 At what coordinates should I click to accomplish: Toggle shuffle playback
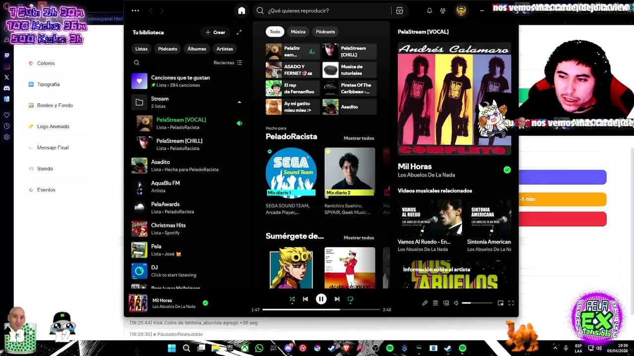click(x=292, y=299)
